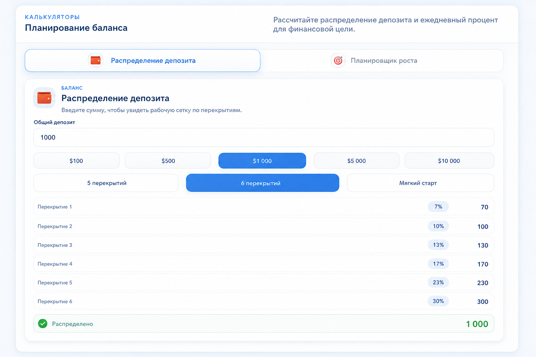Screen dimensions: 536x357
Task: Select the $500 preset amount
Action: [x=168, y=161]
